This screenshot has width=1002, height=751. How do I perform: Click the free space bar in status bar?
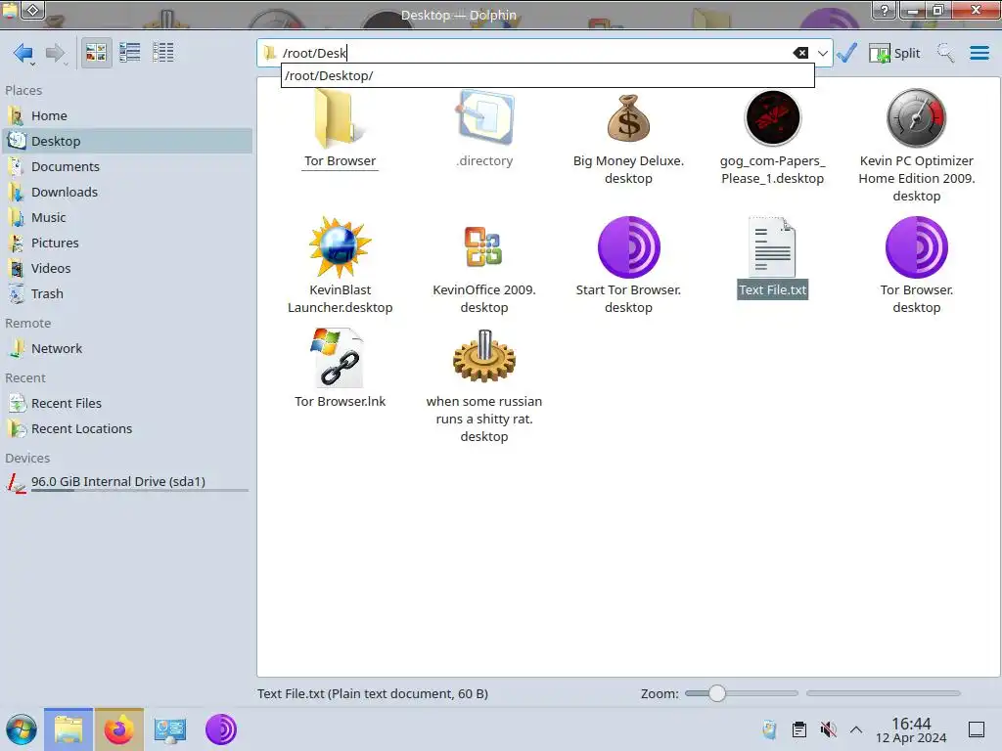884,693
